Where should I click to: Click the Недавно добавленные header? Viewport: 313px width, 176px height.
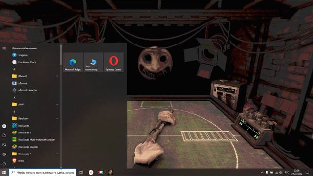pyautogui.click(x=24, y=48)
